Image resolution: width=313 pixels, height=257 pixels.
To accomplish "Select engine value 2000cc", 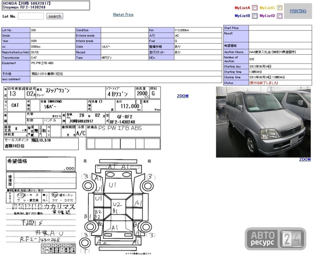I will click(35, 47).
